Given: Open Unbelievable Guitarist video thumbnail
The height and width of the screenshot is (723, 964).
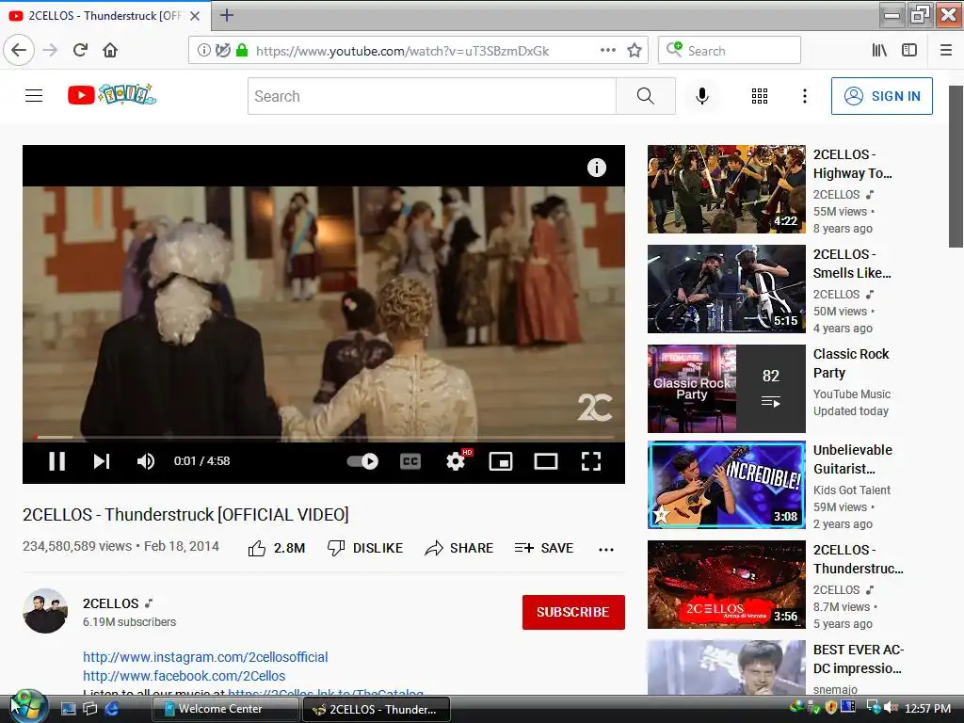Looking at the screenshot, I should [x=726, y=485].
